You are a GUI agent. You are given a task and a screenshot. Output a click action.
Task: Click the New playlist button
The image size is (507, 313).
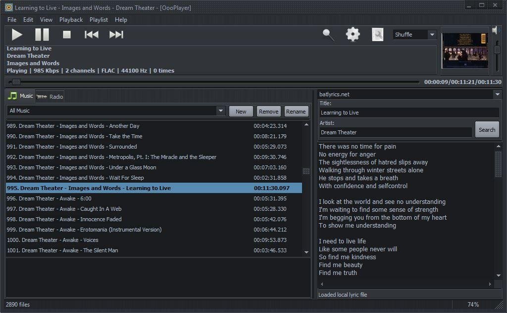coord(241,112)
